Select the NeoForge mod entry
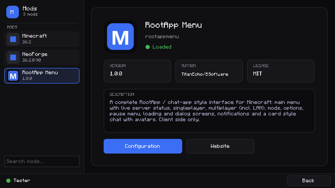The width and height of the screenshot is (335, 188). click(x=42, y=57)
